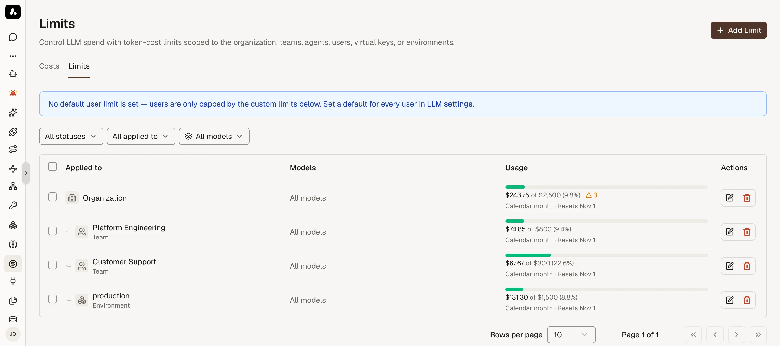Viewport: 780px width, 346px height.
Task: Click the database icon in sidebar
Action: pyautogui.click(x=13, y=319)
